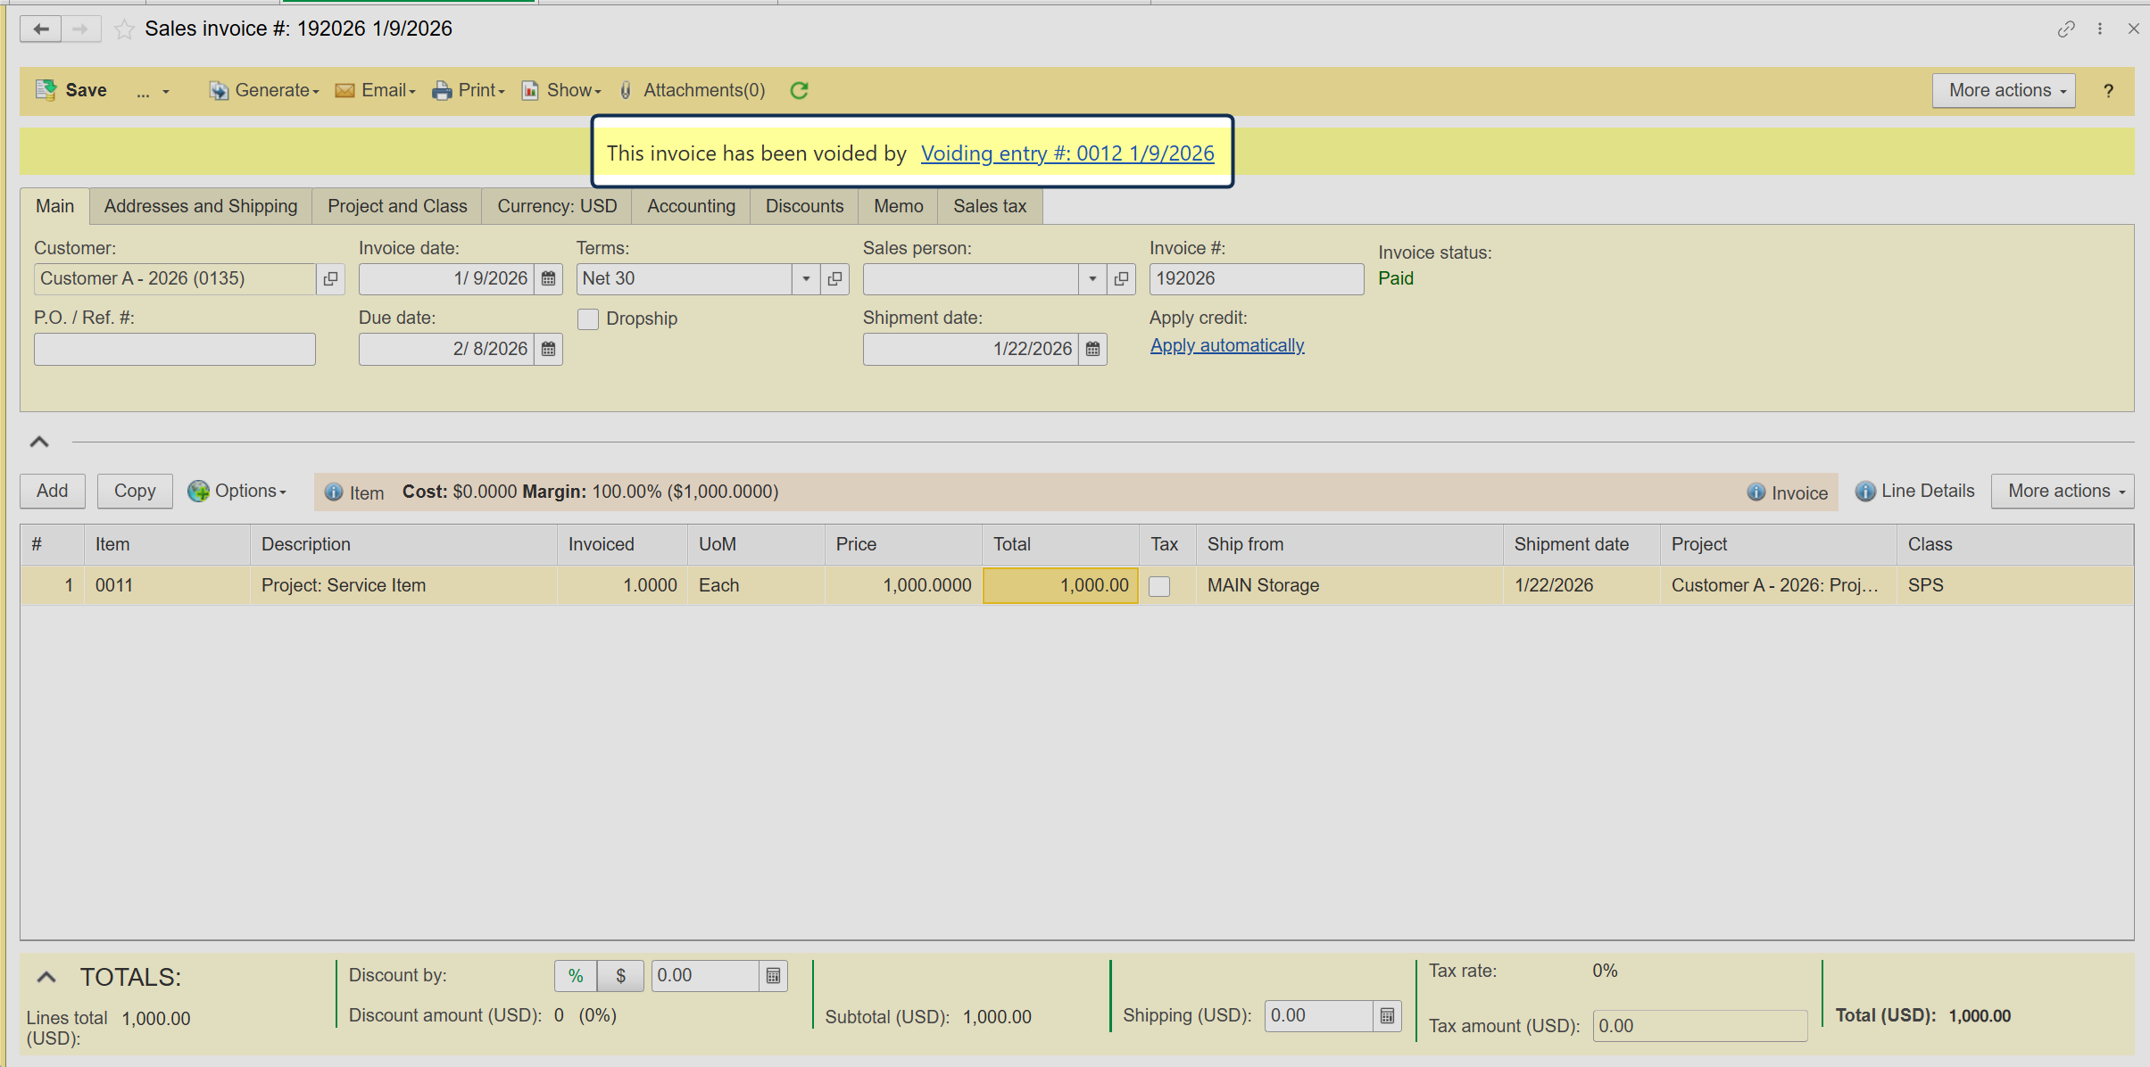This screenshot has width=2150, height=1067.
Task: Open the Discount by calculator icon
Action: [773, 976]
